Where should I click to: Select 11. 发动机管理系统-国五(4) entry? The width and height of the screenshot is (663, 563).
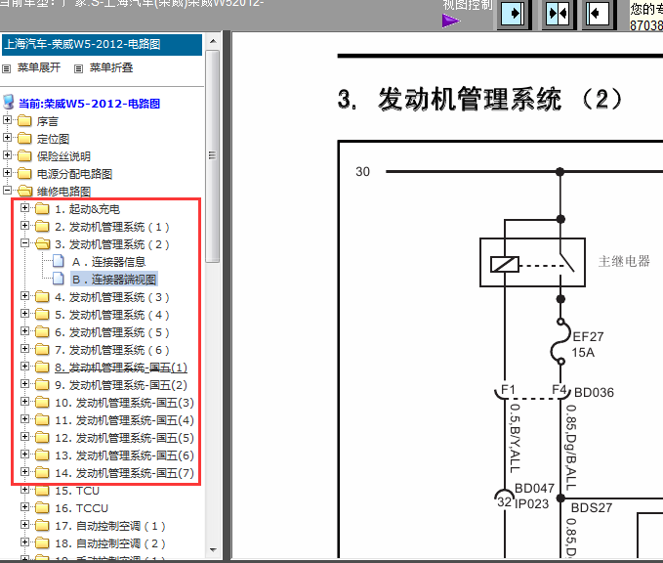[124, 420]
